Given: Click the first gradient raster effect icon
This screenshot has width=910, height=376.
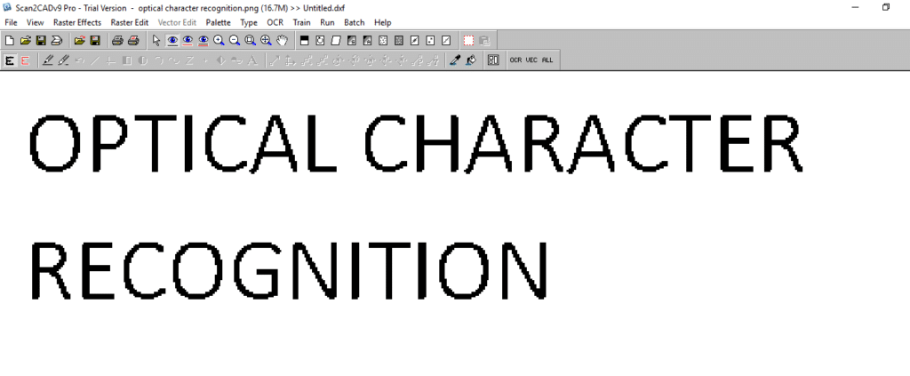Looking at the screenshot, I should [351, 41].
